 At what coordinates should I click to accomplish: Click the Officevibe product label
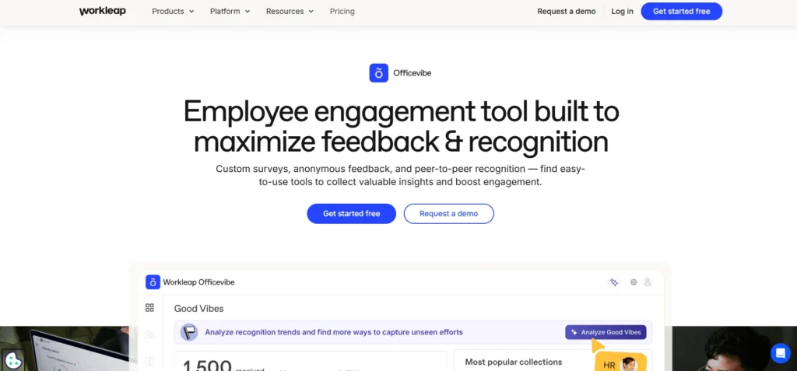click(x=413, y=73)
